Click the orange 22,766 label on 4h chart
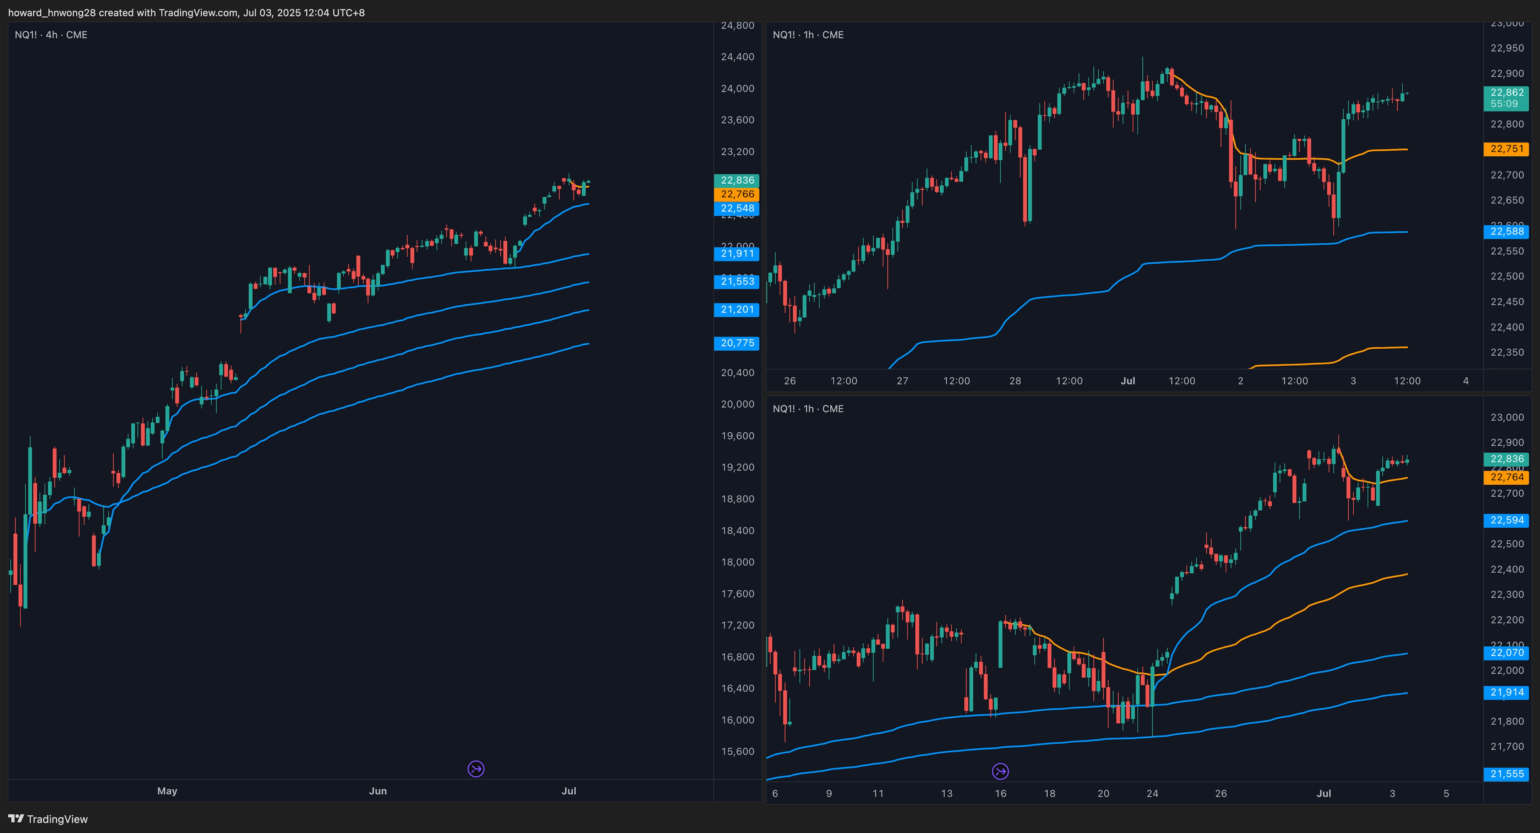1540x833 pixels. click(x=737, y=195)
